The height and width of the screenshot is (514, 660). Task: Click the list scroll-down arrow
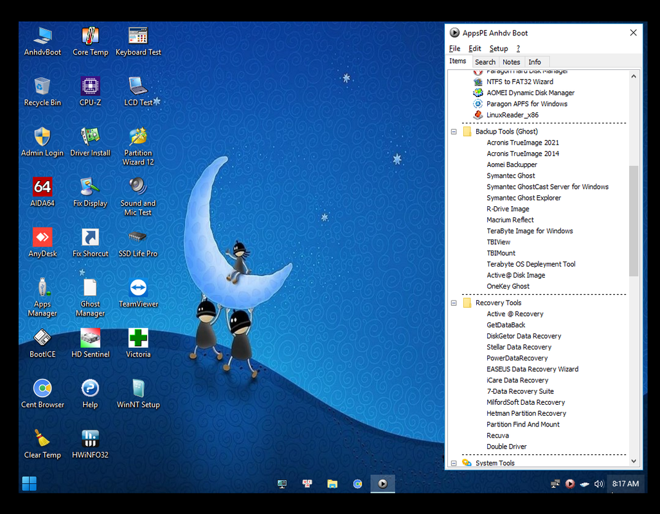[634, 461]
